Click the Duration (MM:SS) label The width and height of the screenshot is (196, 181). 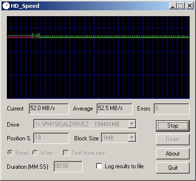click(x=28, y=167)
